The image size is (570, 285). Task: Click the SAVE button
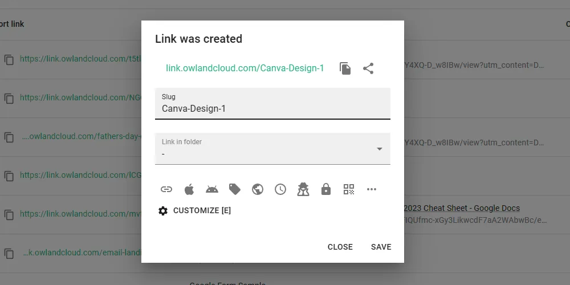[381, 247]
